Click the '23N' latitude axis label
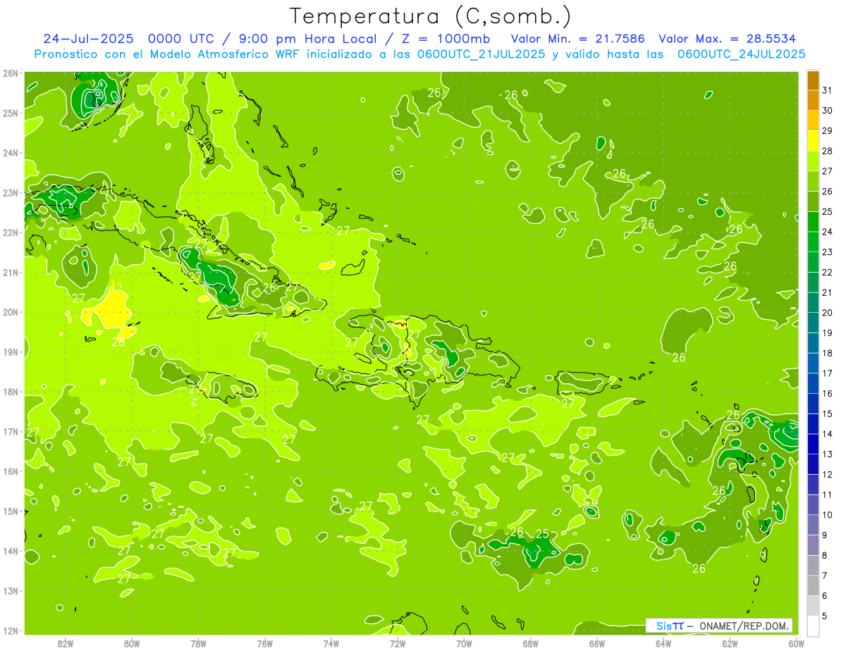846x653 pixels. (11, 192)
